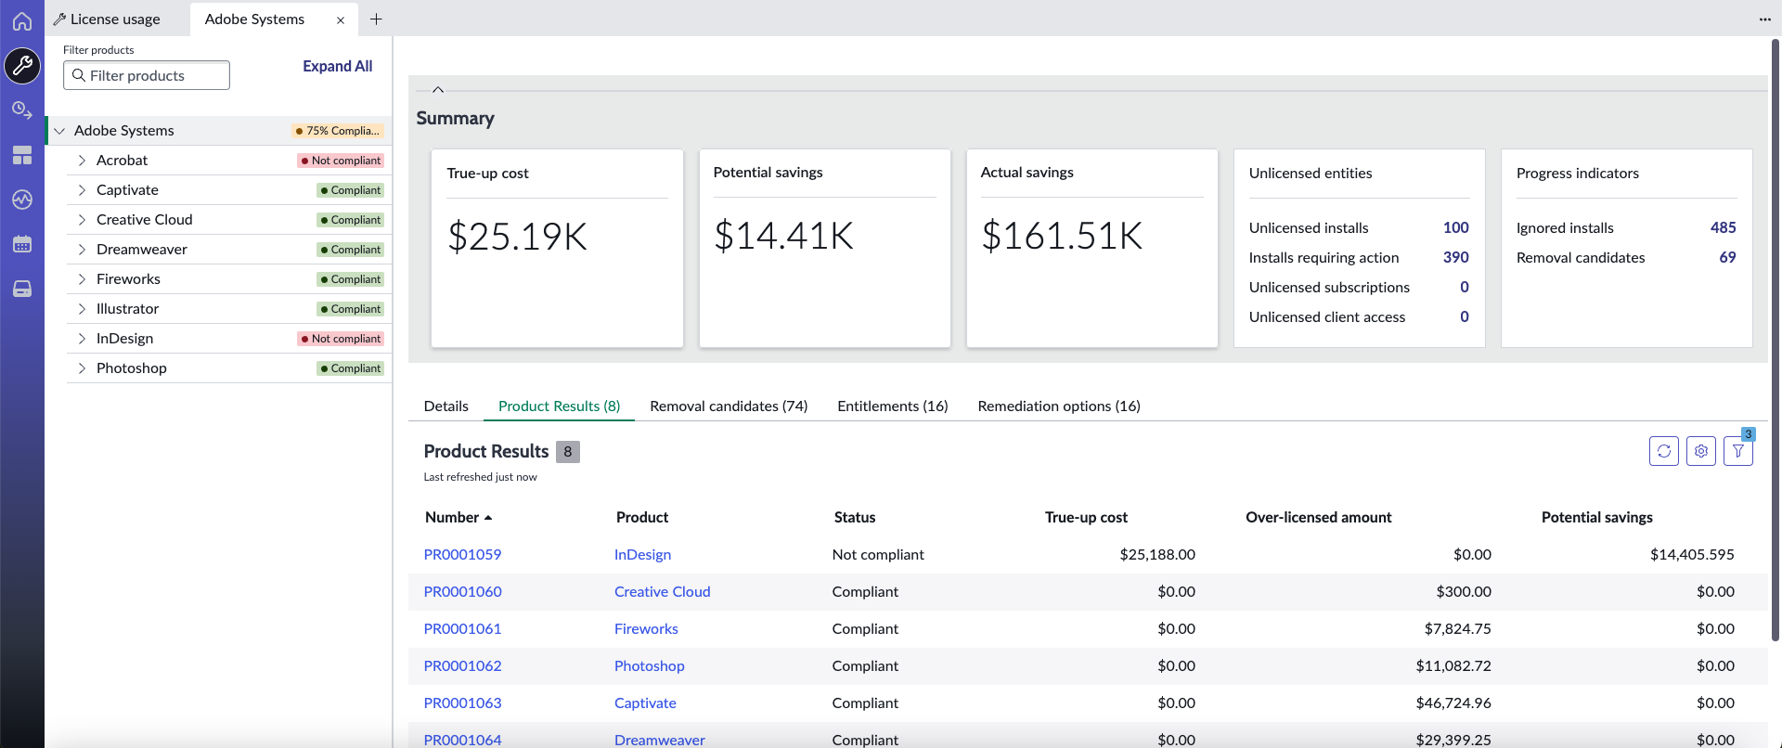
Task: Sort by the Status column header
Action: pyautogui.click(x=855, y=517)
